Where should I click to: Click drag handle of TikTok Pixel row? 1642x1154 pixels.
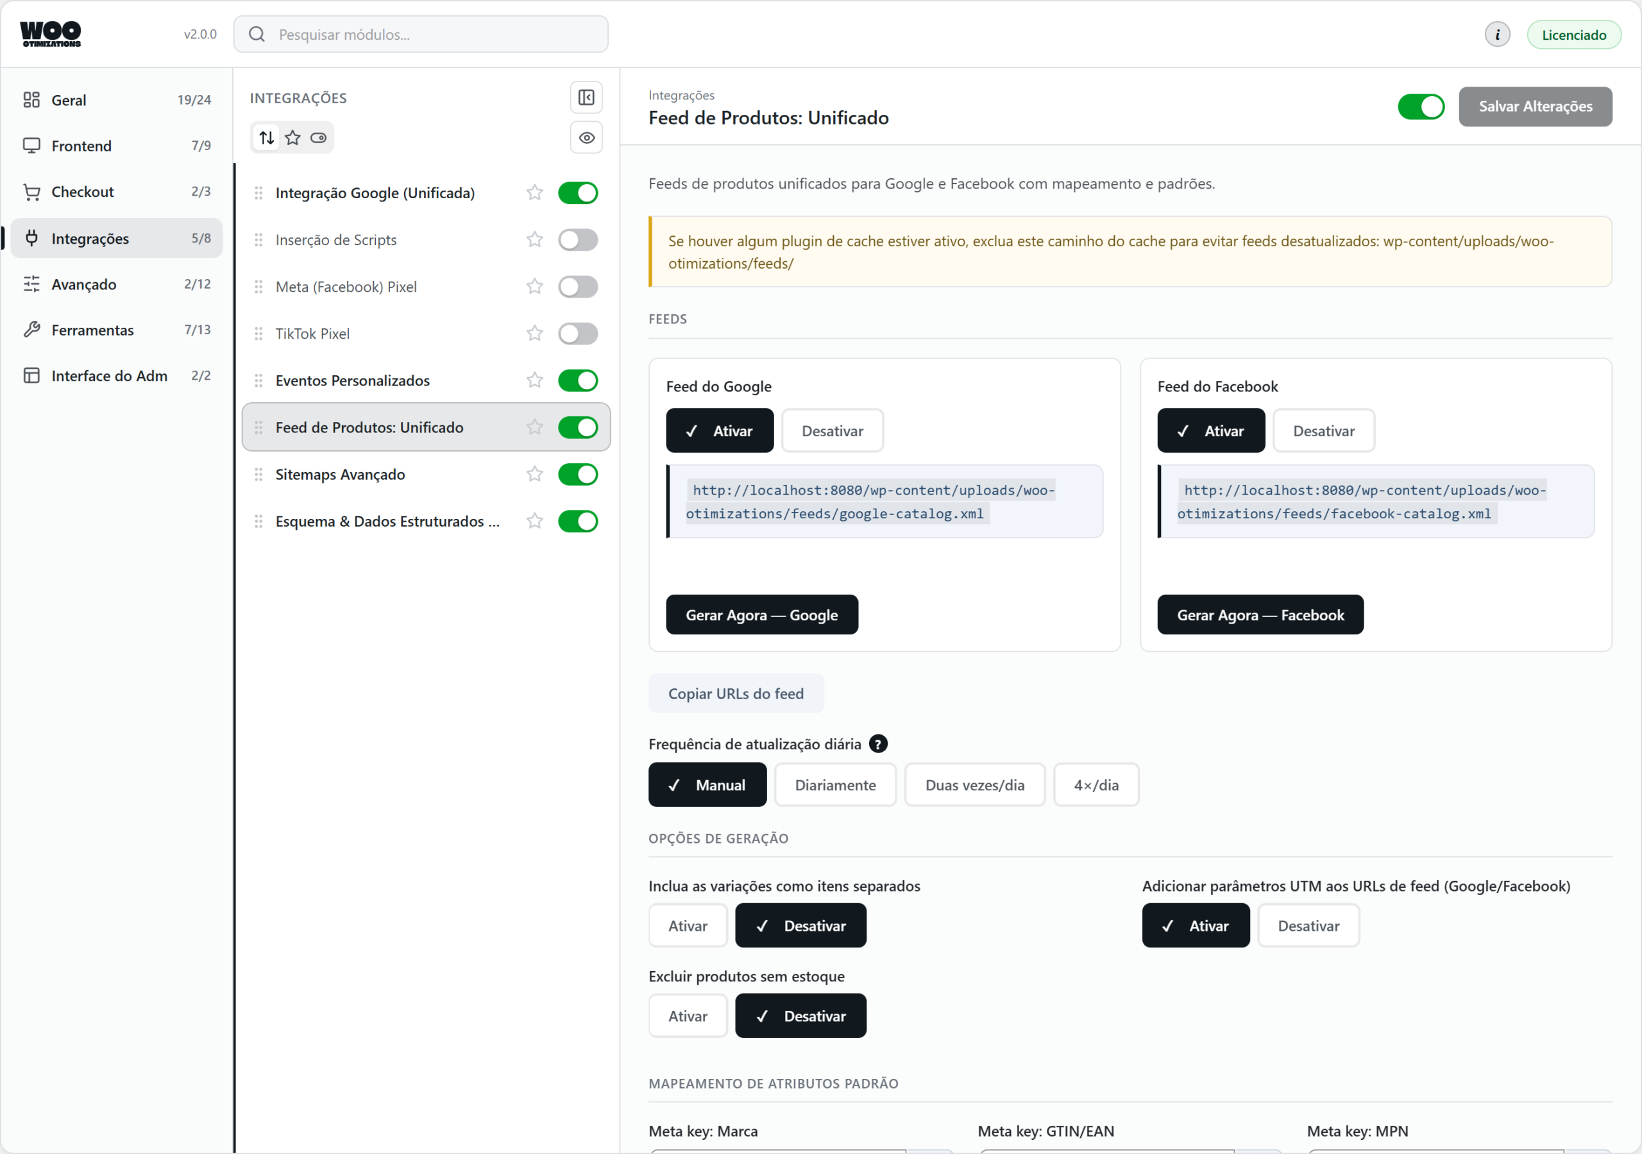coord(258,334)
